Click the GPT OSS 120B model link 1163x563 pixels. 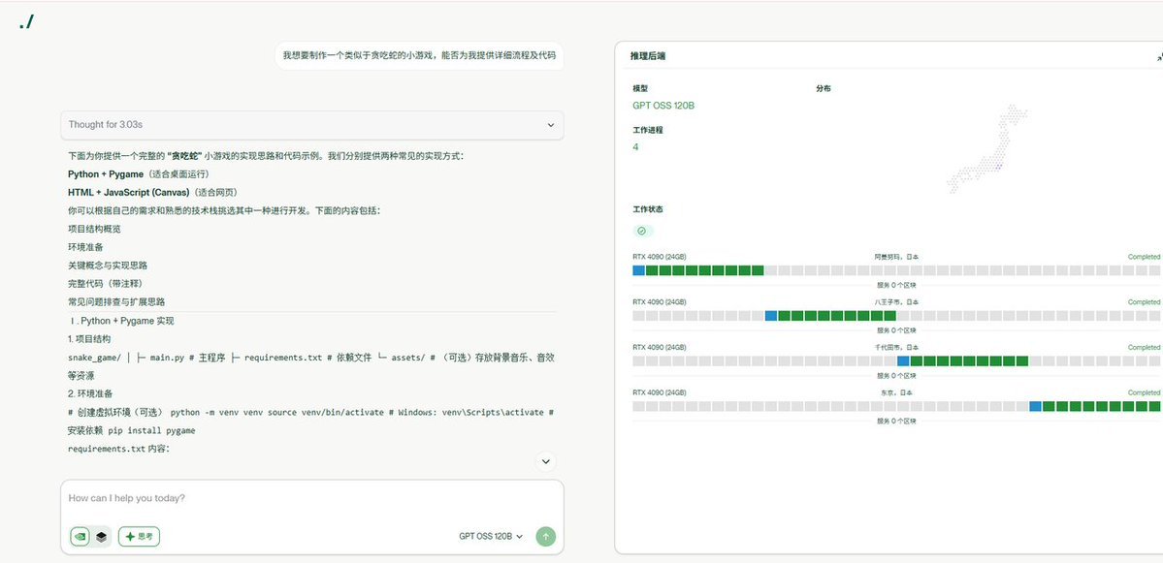663,106
